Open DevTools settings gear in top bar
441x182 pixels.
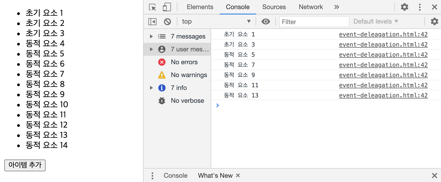coord(404,7)
